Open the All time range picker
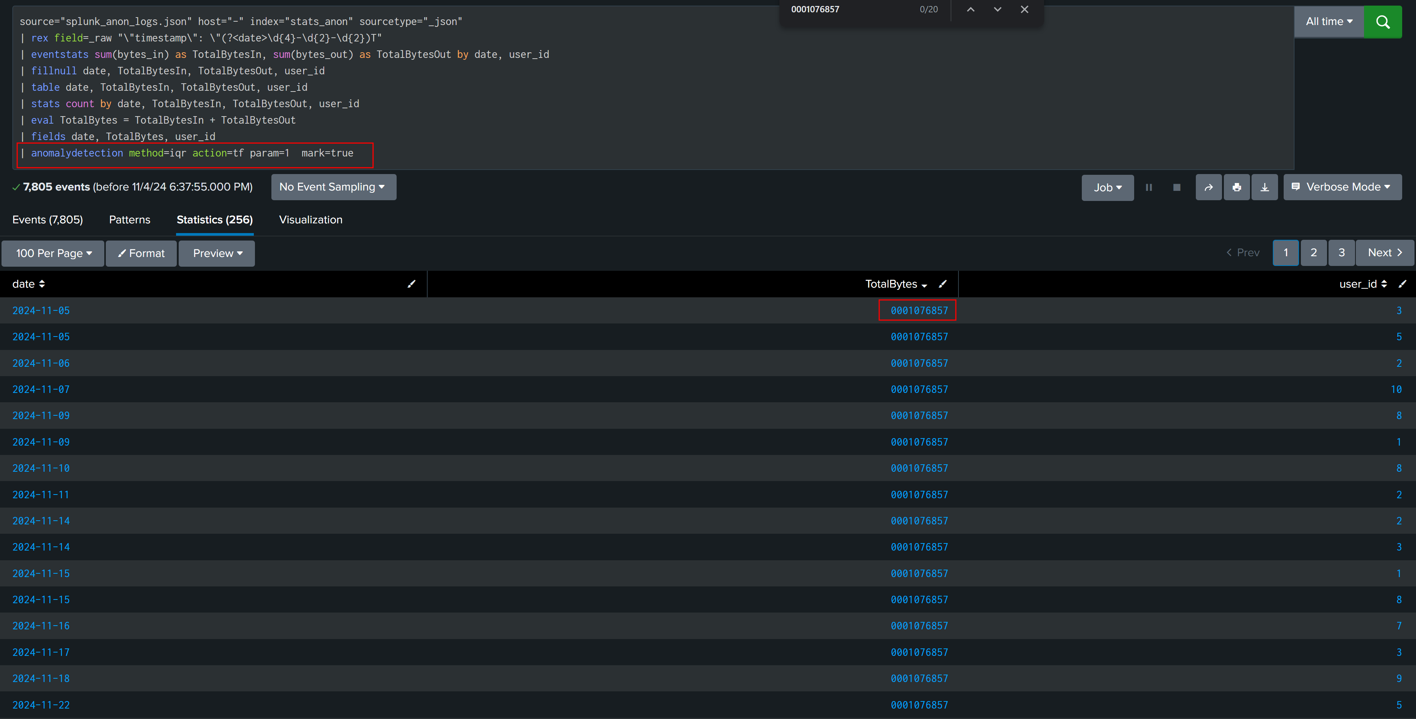The image size is (1416, 719). [x=1329, y=22]
